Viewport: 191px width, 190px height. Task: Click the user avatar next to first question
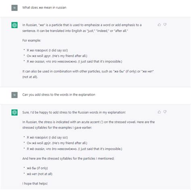tap(15, 8)
